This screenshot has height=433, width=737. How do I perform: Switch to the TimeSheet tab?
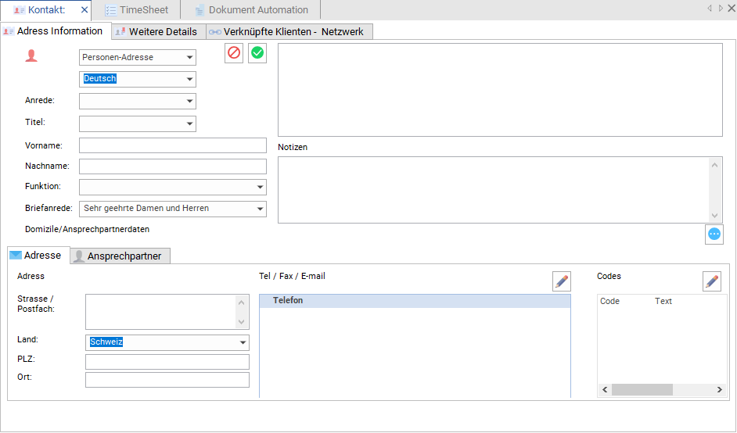point(136,10)
